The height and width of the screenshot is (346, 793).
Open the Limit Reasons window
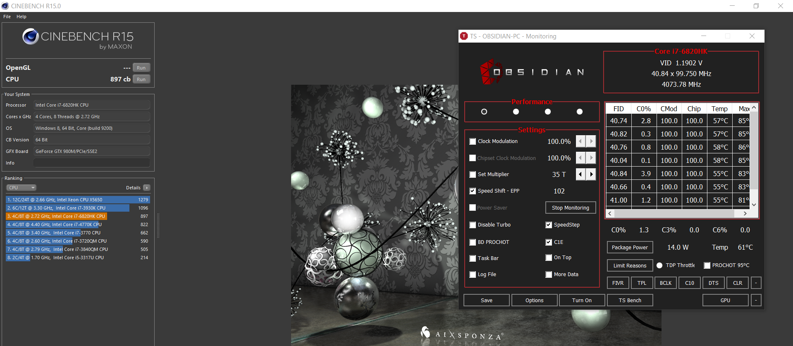pyautogui.click(x=630, y=265)
